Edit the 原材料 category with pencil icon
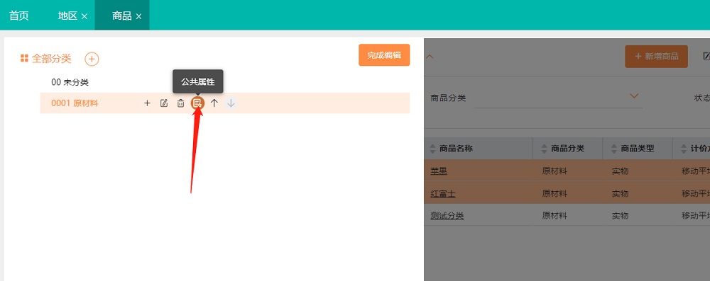 pos(164,103)
